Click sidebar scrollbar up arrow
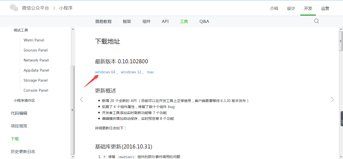Image resolution: width=343 pixels, height=159 pixels. click(73, 29)
